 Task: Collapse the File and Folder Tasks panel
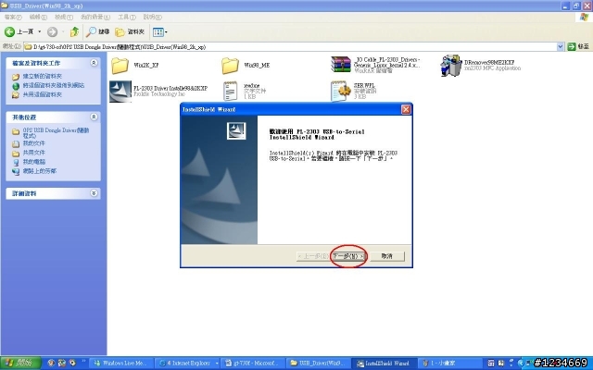94,63
